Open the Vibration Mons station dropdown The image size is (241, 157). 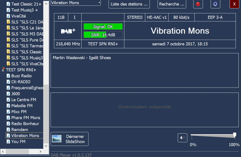[x=76, y=3]
